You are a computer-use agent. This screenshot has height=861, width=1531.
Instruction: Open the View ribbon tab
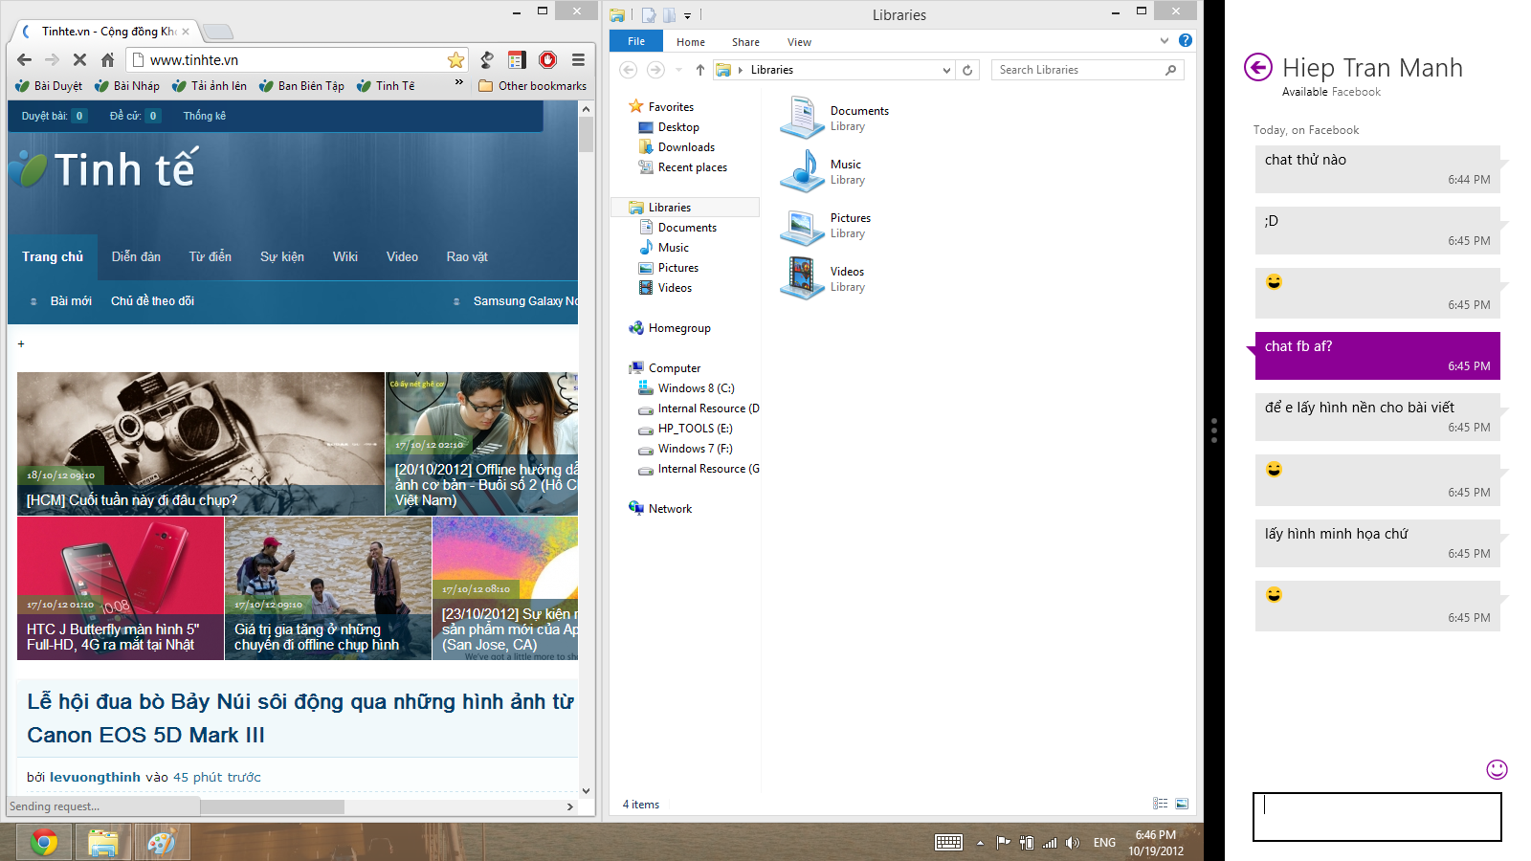coord(799,42)
